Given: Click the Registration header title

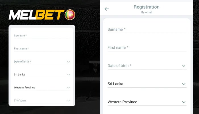Looking at the screenshot, I should 146,7.
